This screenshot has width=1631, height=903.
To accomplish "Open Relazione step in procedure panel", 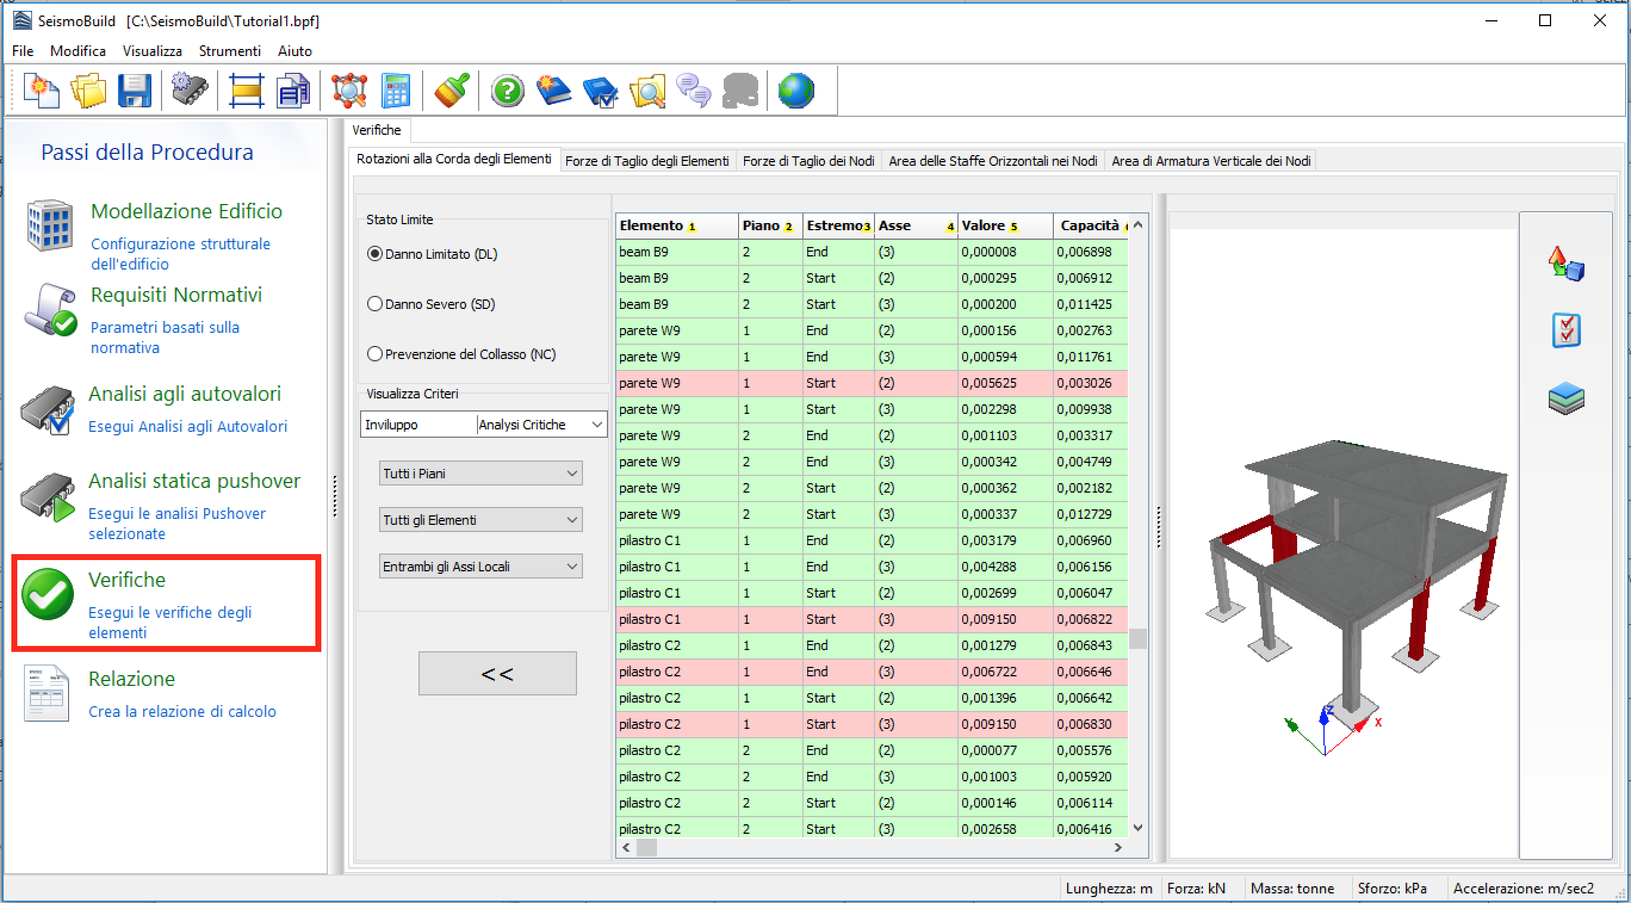I will pyautogui.click(x=131, y=679).
